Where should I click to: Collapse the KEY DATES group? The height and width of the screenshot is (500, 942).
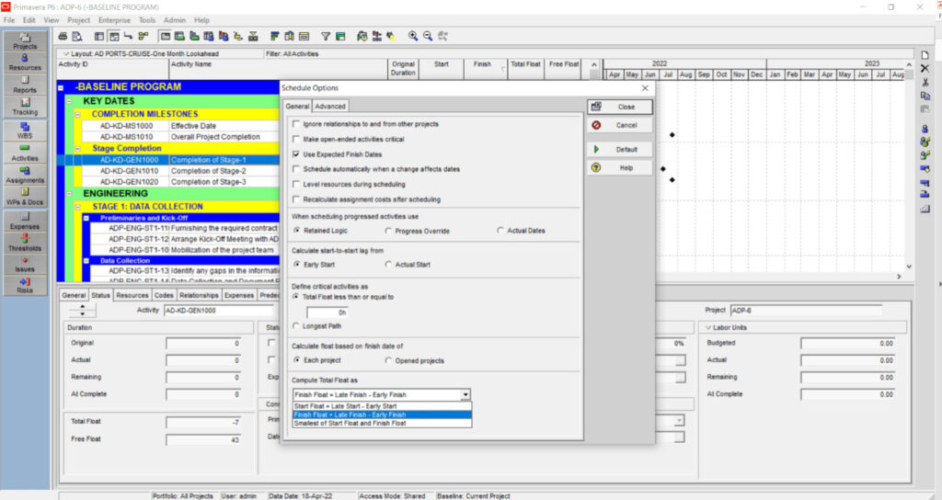(69, 101)
